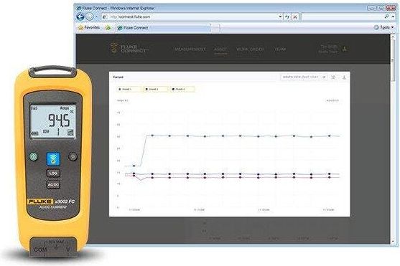Toggle the Phase 1 legend chip

click(129, 89)
